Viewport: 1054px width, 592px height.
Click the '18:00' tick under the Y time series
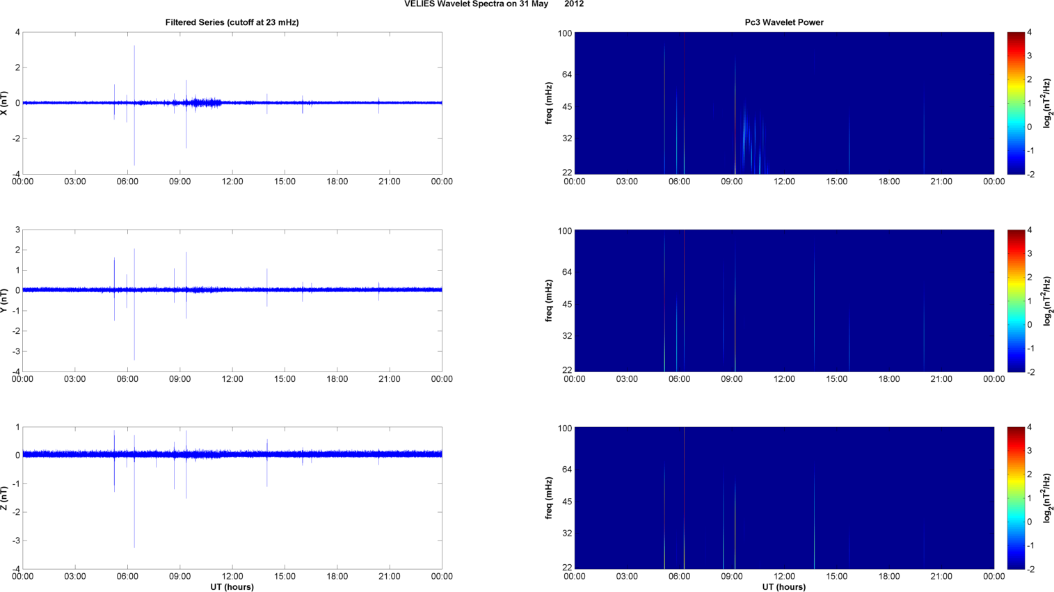point(337,379)
